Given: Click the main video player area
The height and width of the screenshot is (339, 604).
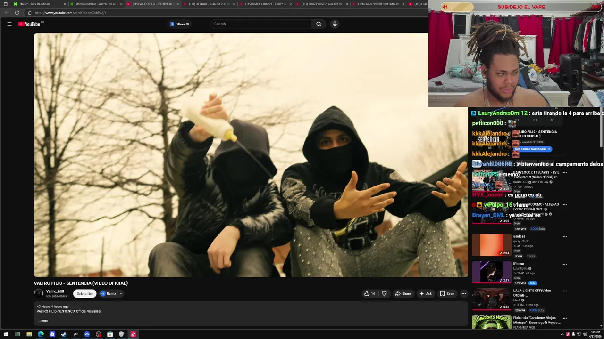Looking at the screenshot, I should [251, 155].
